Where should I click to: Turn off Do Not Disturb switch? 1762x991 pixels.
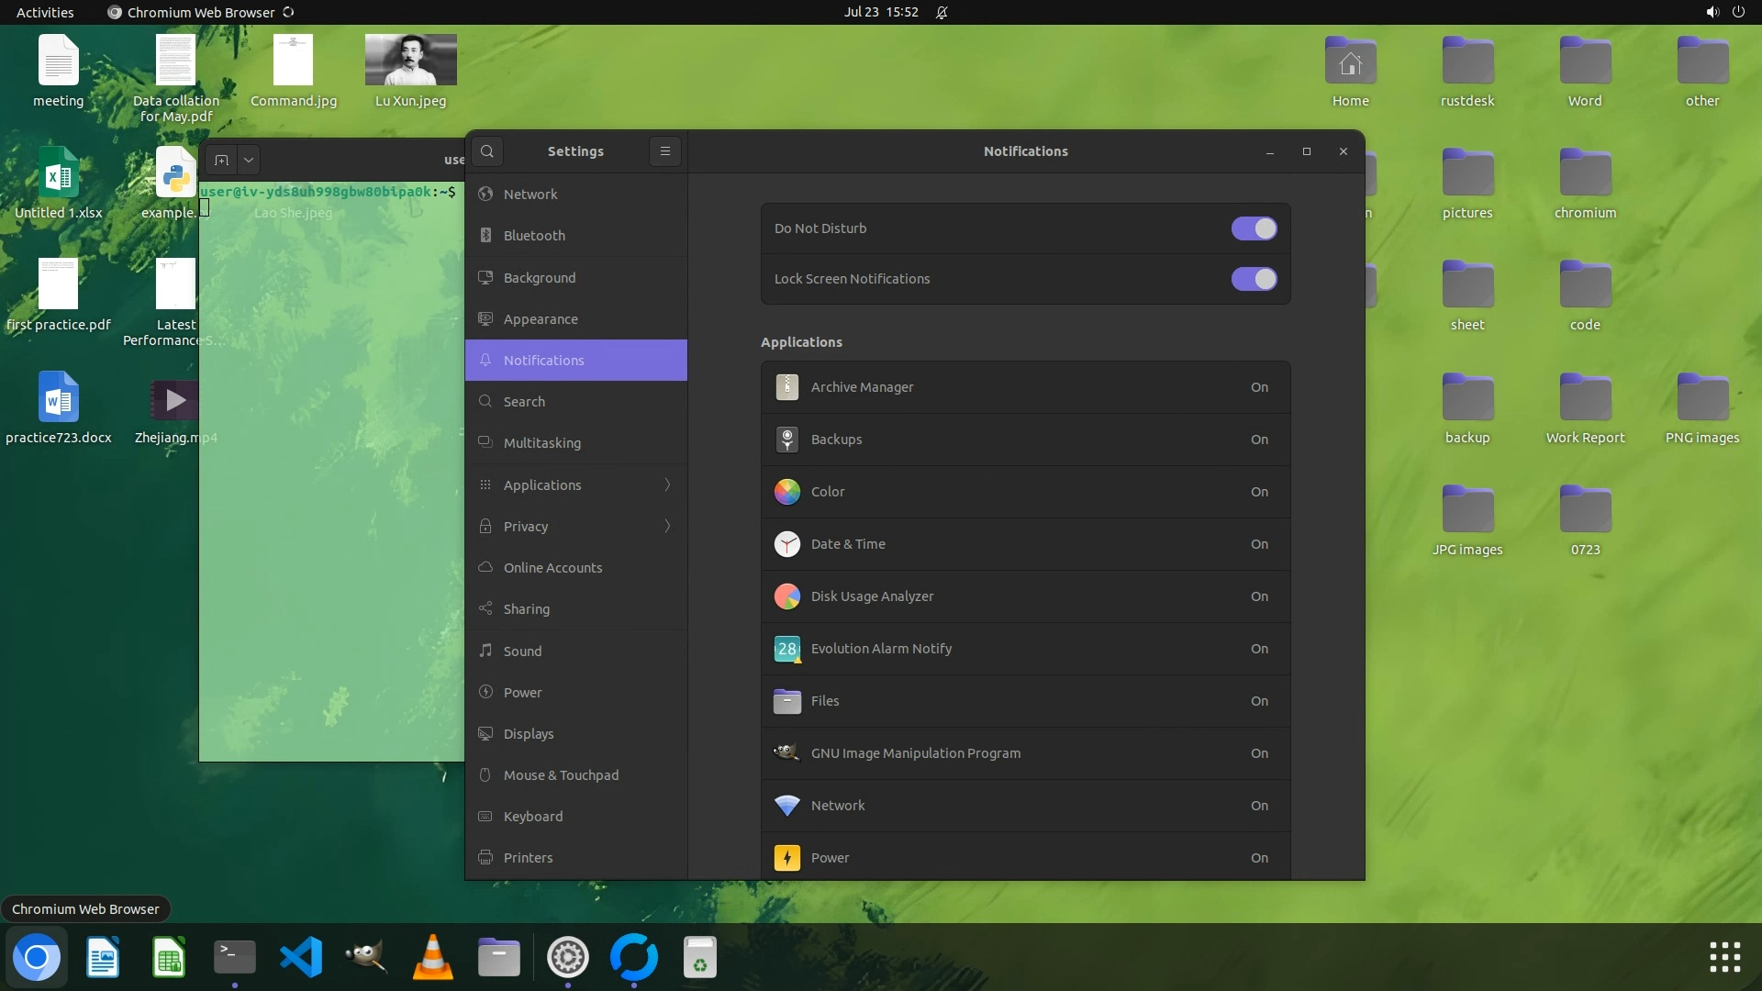click(1254, 228)
